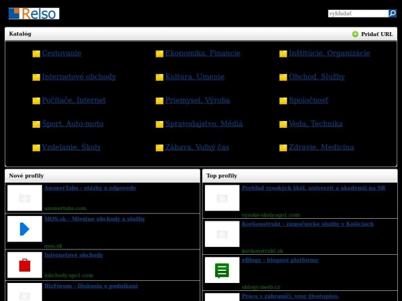Image resolution: width=402 pixels, height=301 pixels.
Task: Click the answertabs.com green URL text
Action: point(65,208)
